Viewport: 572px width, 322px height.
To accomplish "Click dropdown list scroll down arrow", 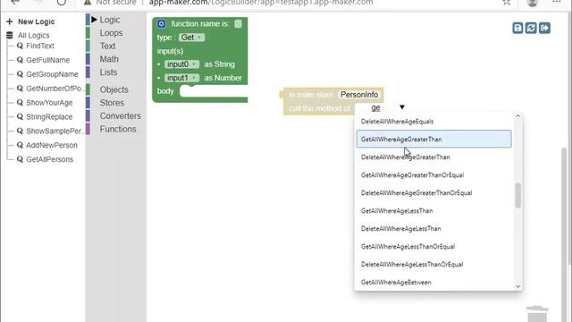I will tap(518, 286).
